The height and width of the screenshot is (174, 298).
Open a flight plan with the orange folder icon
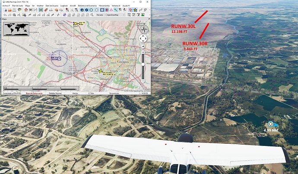(10, 10)
